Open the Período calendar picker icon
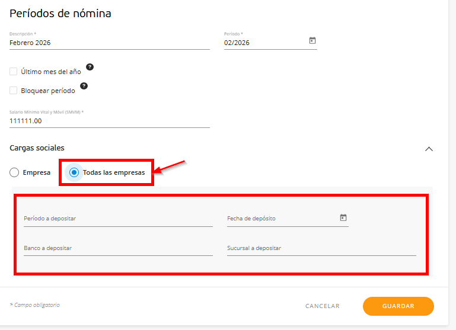 312,41
